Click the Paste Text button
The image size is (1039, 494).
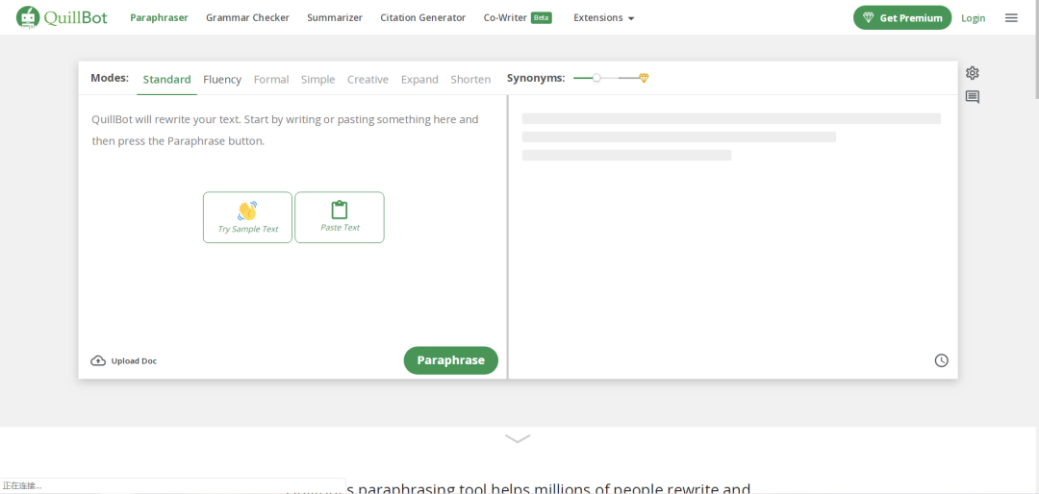340,217
